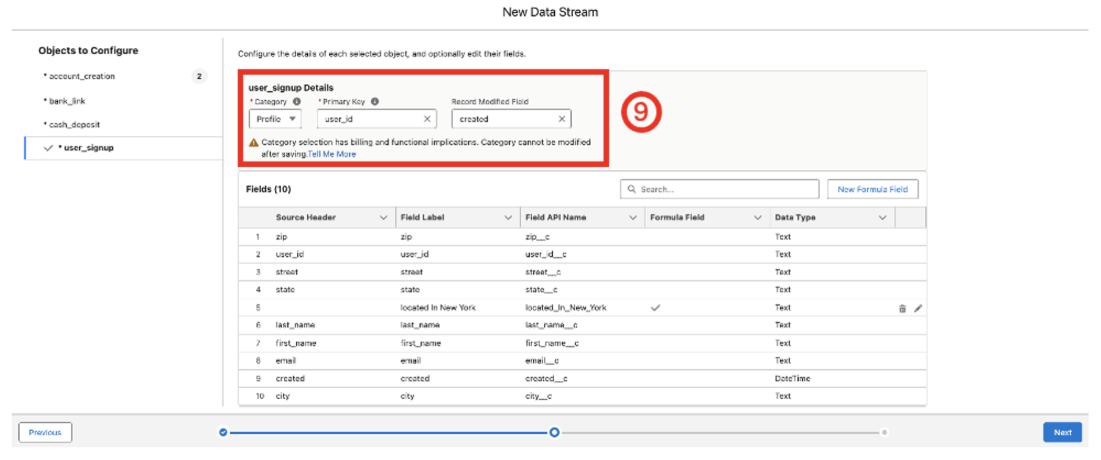Click the zip source header cell
Screen dimensions: 1101x460
tap(281, 237)
